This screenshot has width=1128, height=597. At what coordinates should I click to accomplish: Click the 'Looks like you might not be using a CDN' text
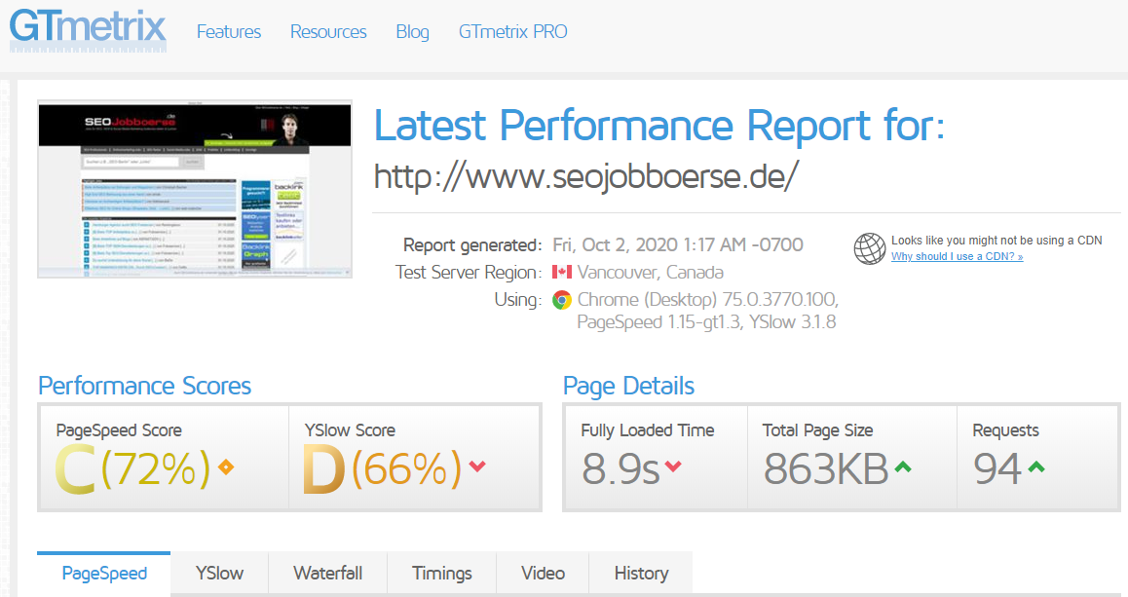996,241
